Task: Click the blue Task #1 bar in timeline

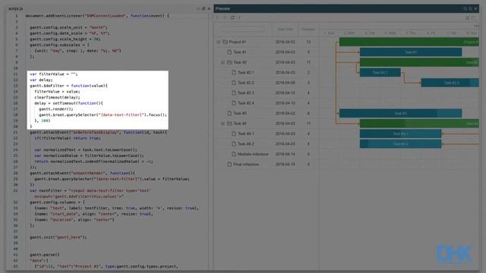Action: click(x=411, y=52)
